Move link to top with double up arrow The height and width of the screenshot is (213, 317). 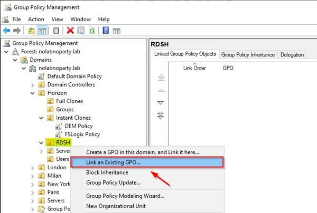(161, 78)
